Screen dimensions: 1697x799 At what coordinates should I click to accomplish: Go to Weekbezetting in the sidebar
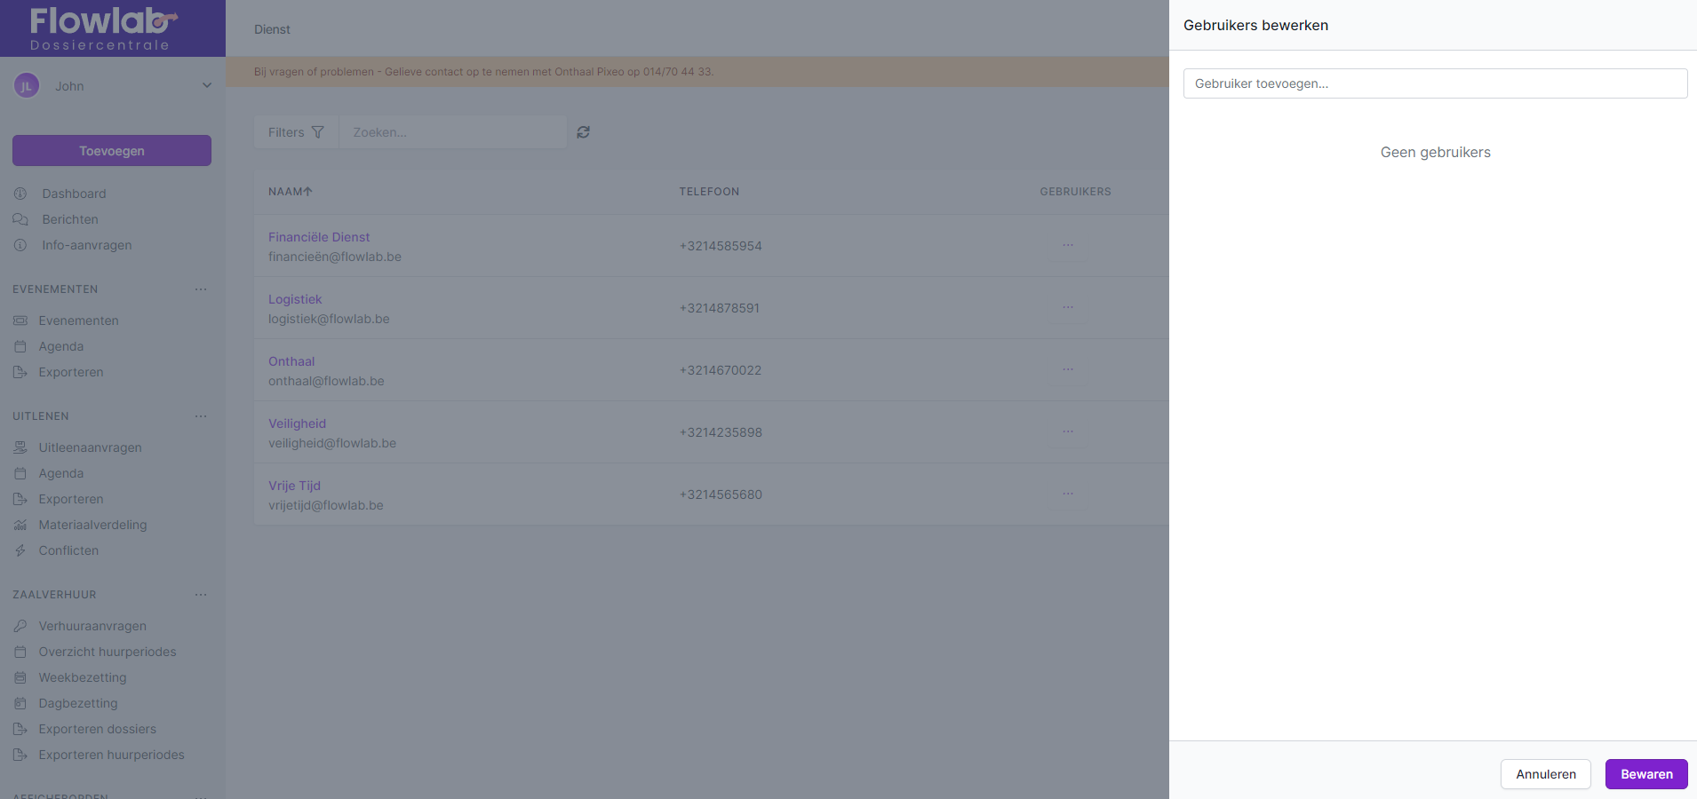(83, 677)
